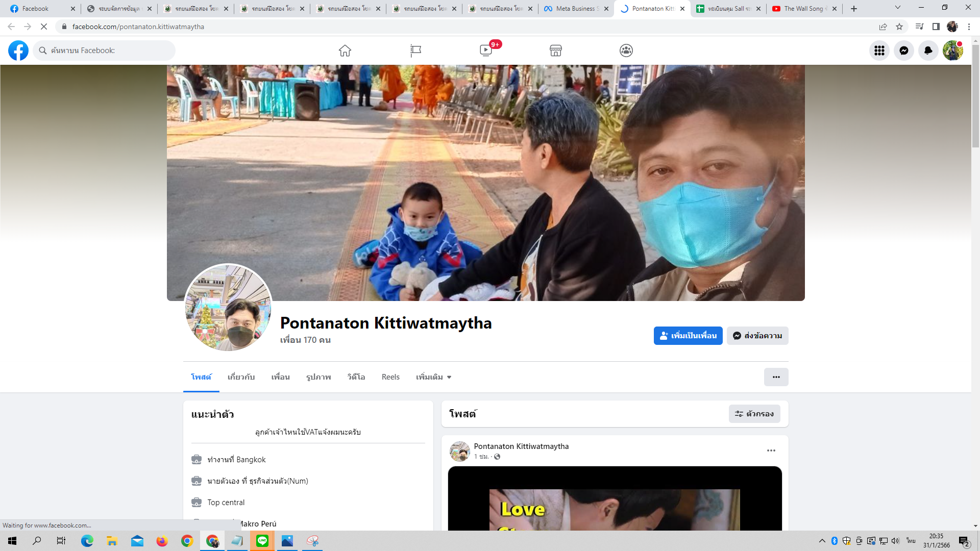Screen dimensions: 980x551
Task: Open profile three-dots options menu button
Action: pos(776,377)
